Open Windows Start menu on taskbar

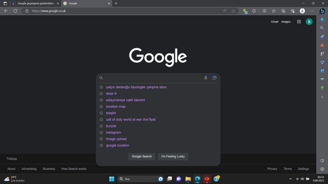[112, 179]
